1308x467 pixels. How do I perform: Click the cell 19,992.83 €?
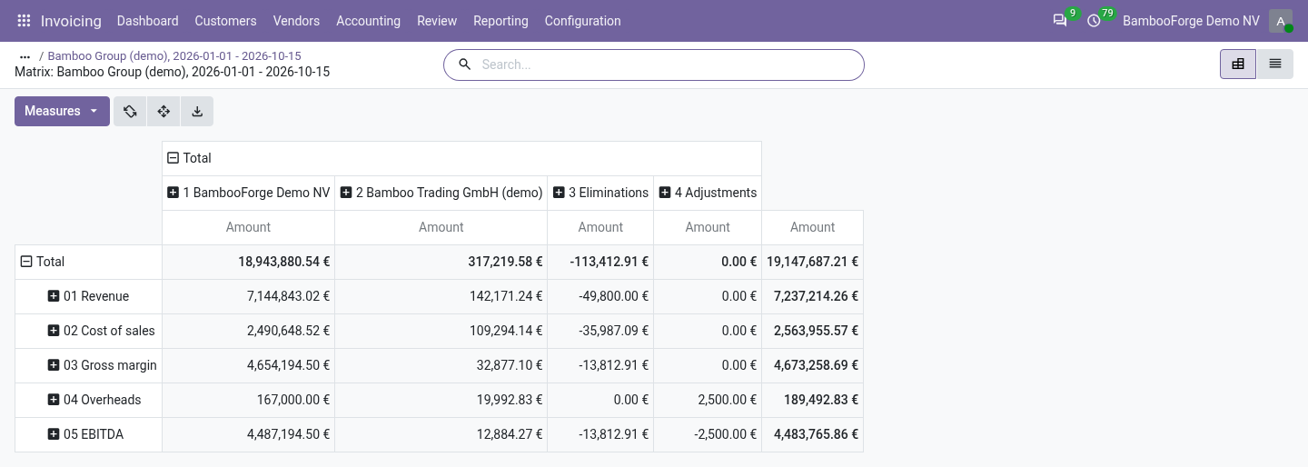pos(441,400)
